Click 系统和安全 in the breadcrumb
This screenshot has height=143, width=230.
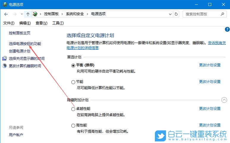(x=75, y=14)
